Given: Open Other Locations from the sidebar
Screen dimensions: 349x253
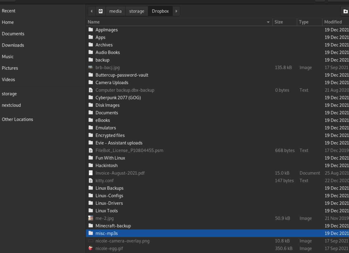Looking at the screenshot, I should tap(17, 119).
